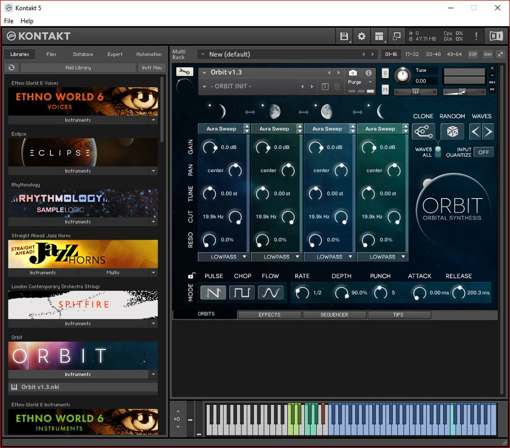Open the ORBIT INIT snapshot dropdown
The image size is (510, 448).
(204, 87)
